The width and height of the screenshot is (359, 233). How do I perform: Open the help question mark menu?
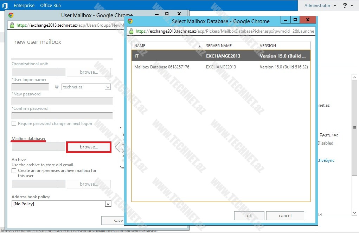[x=347, y=6]
